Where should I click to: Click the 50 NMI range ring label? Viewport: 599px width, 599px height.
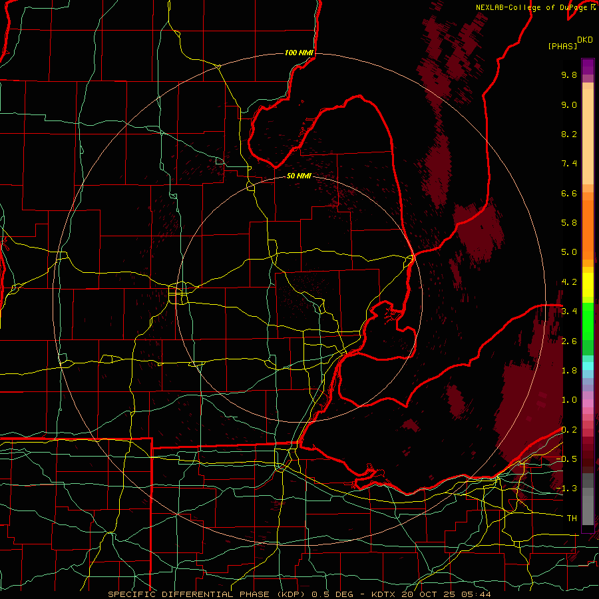299,176
